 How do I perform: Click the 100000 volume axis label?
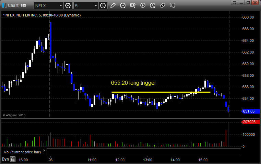pyautogui.click(x=249, y=134)
